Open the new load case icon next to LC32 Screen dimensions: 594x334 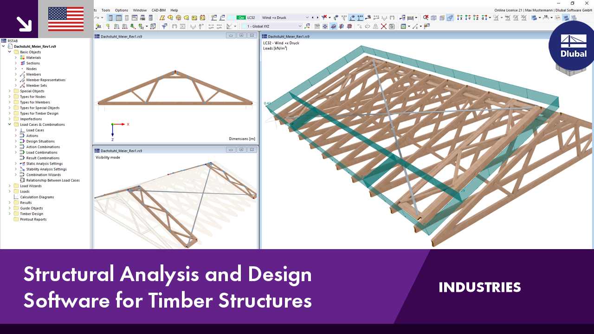click(x=213, y=18)
